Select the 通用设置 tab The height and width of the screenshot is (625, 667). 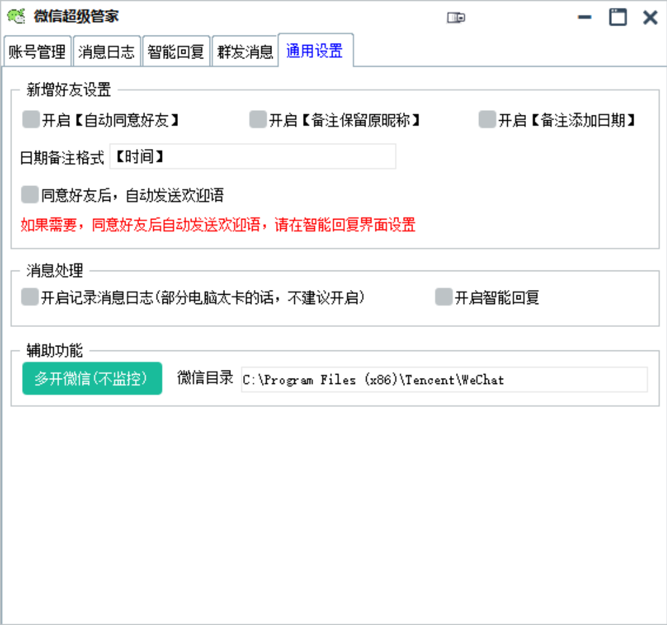315,50
